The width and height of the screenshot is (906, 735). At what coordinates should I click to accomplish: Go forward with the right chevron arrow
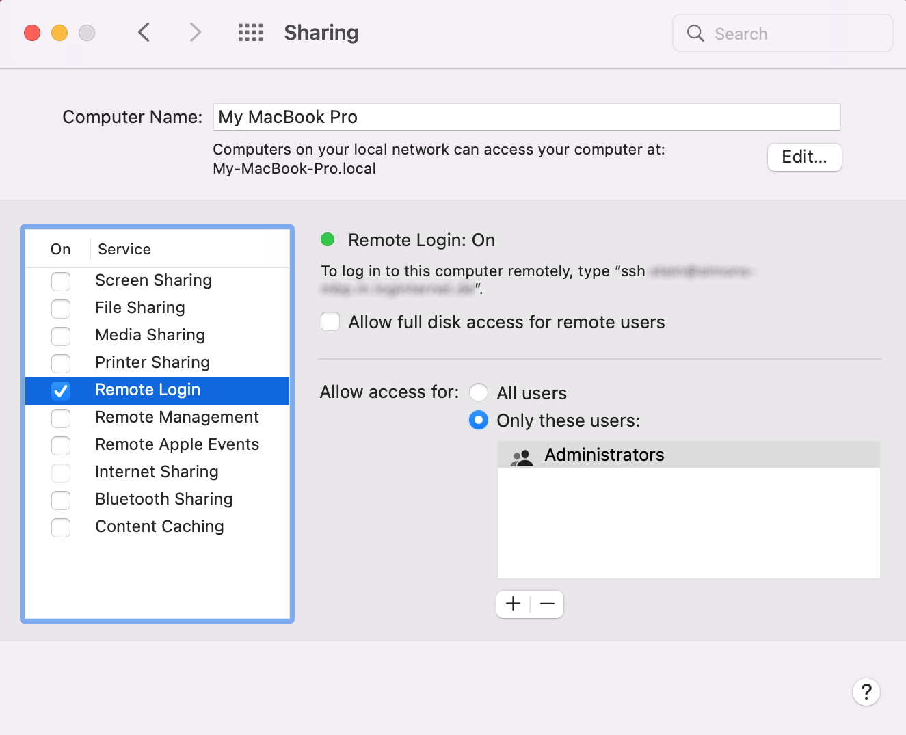coord(196,32)
